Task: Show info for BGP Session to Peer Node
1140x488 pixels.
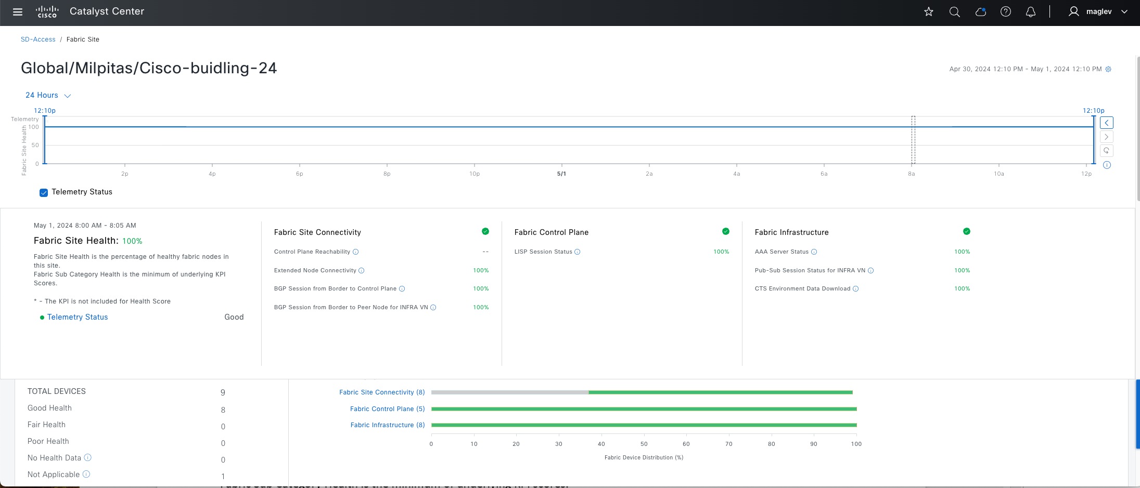Action: tap(433, 308)
